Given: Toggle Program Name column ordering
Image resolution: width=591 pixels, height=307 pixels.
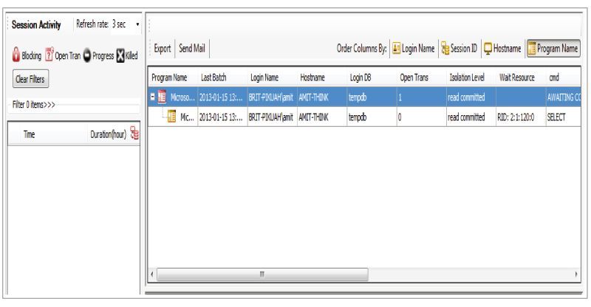Looking at the screenshot, I should pos(556,48).
